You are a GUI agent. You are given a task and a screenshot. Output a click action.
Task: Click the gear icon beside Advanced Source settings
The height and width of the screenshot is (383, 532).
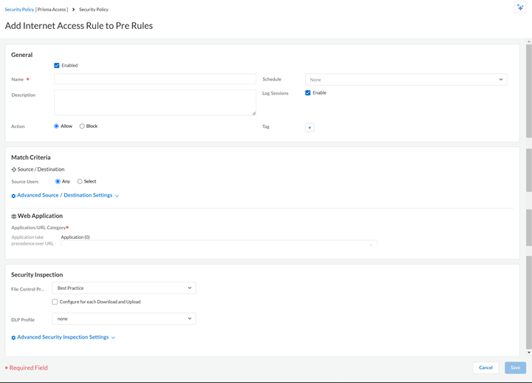(x=13, y=196)
